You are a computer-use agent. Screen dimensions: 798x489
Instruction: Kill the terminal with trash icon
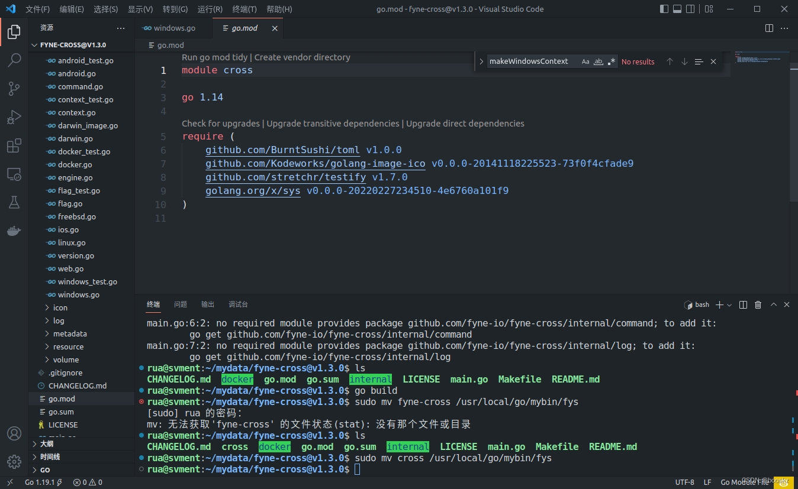(758, 305)
